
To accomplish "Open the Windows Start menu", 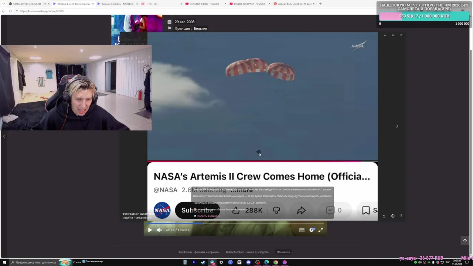I will tap(4, 262).
